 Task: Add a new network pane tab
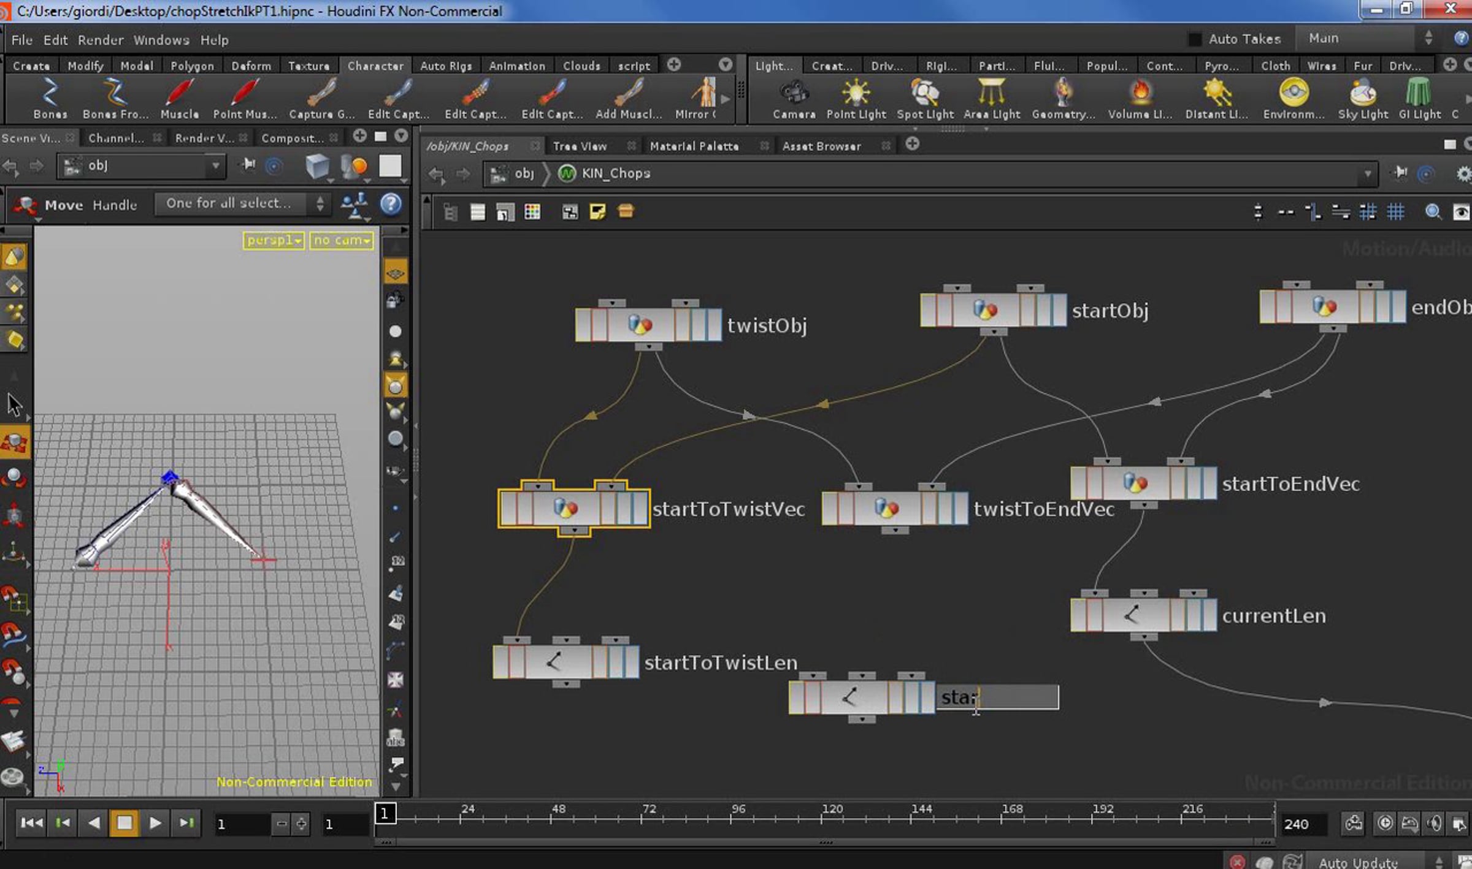913,145
